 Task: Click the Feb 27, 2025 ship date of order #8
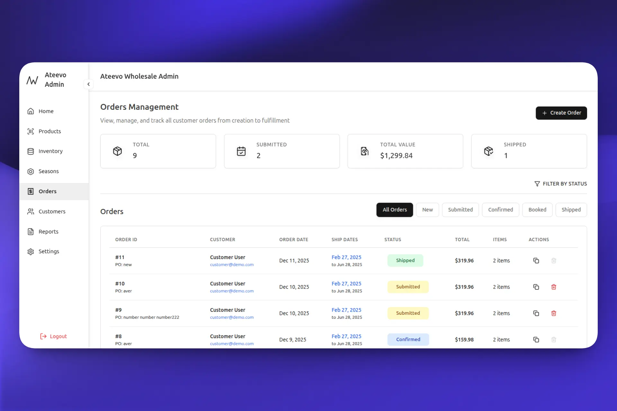click(346, 336)
